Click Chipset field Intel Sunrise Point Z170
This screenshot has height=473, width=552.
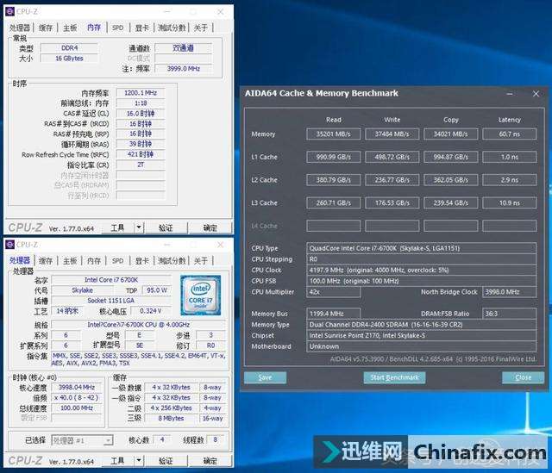click(422, 335)
